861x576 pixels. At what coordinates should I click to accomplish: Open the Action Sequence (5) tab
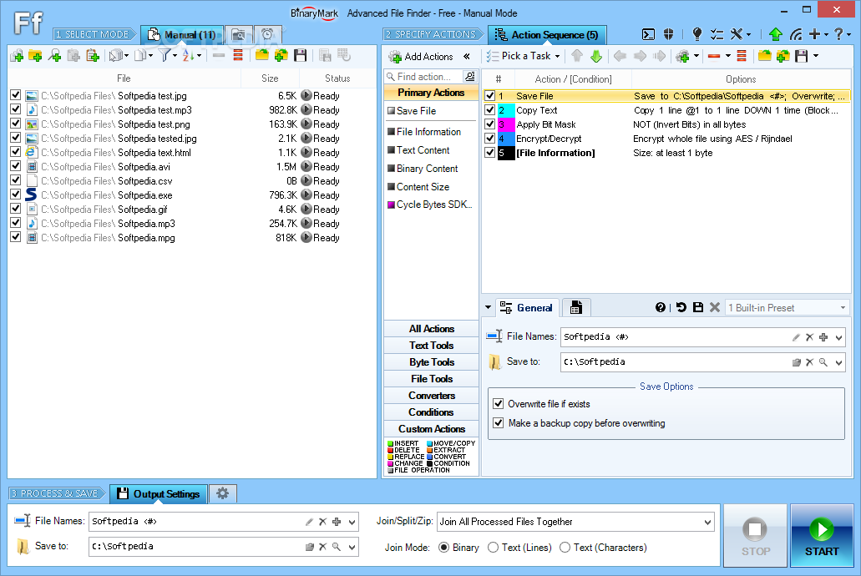point(548,34)
